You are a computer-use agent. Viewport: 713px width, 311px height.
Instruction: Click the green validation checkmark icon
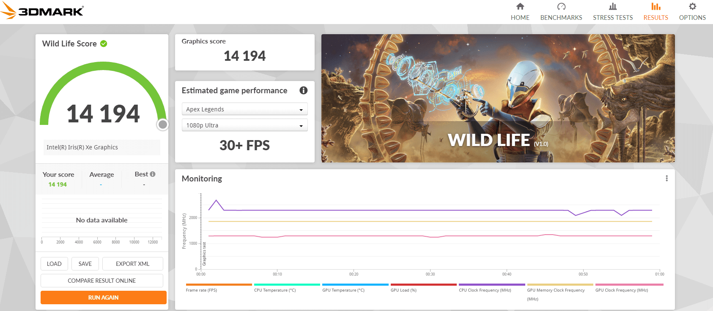pyautogui.click(x=104, y=43)
